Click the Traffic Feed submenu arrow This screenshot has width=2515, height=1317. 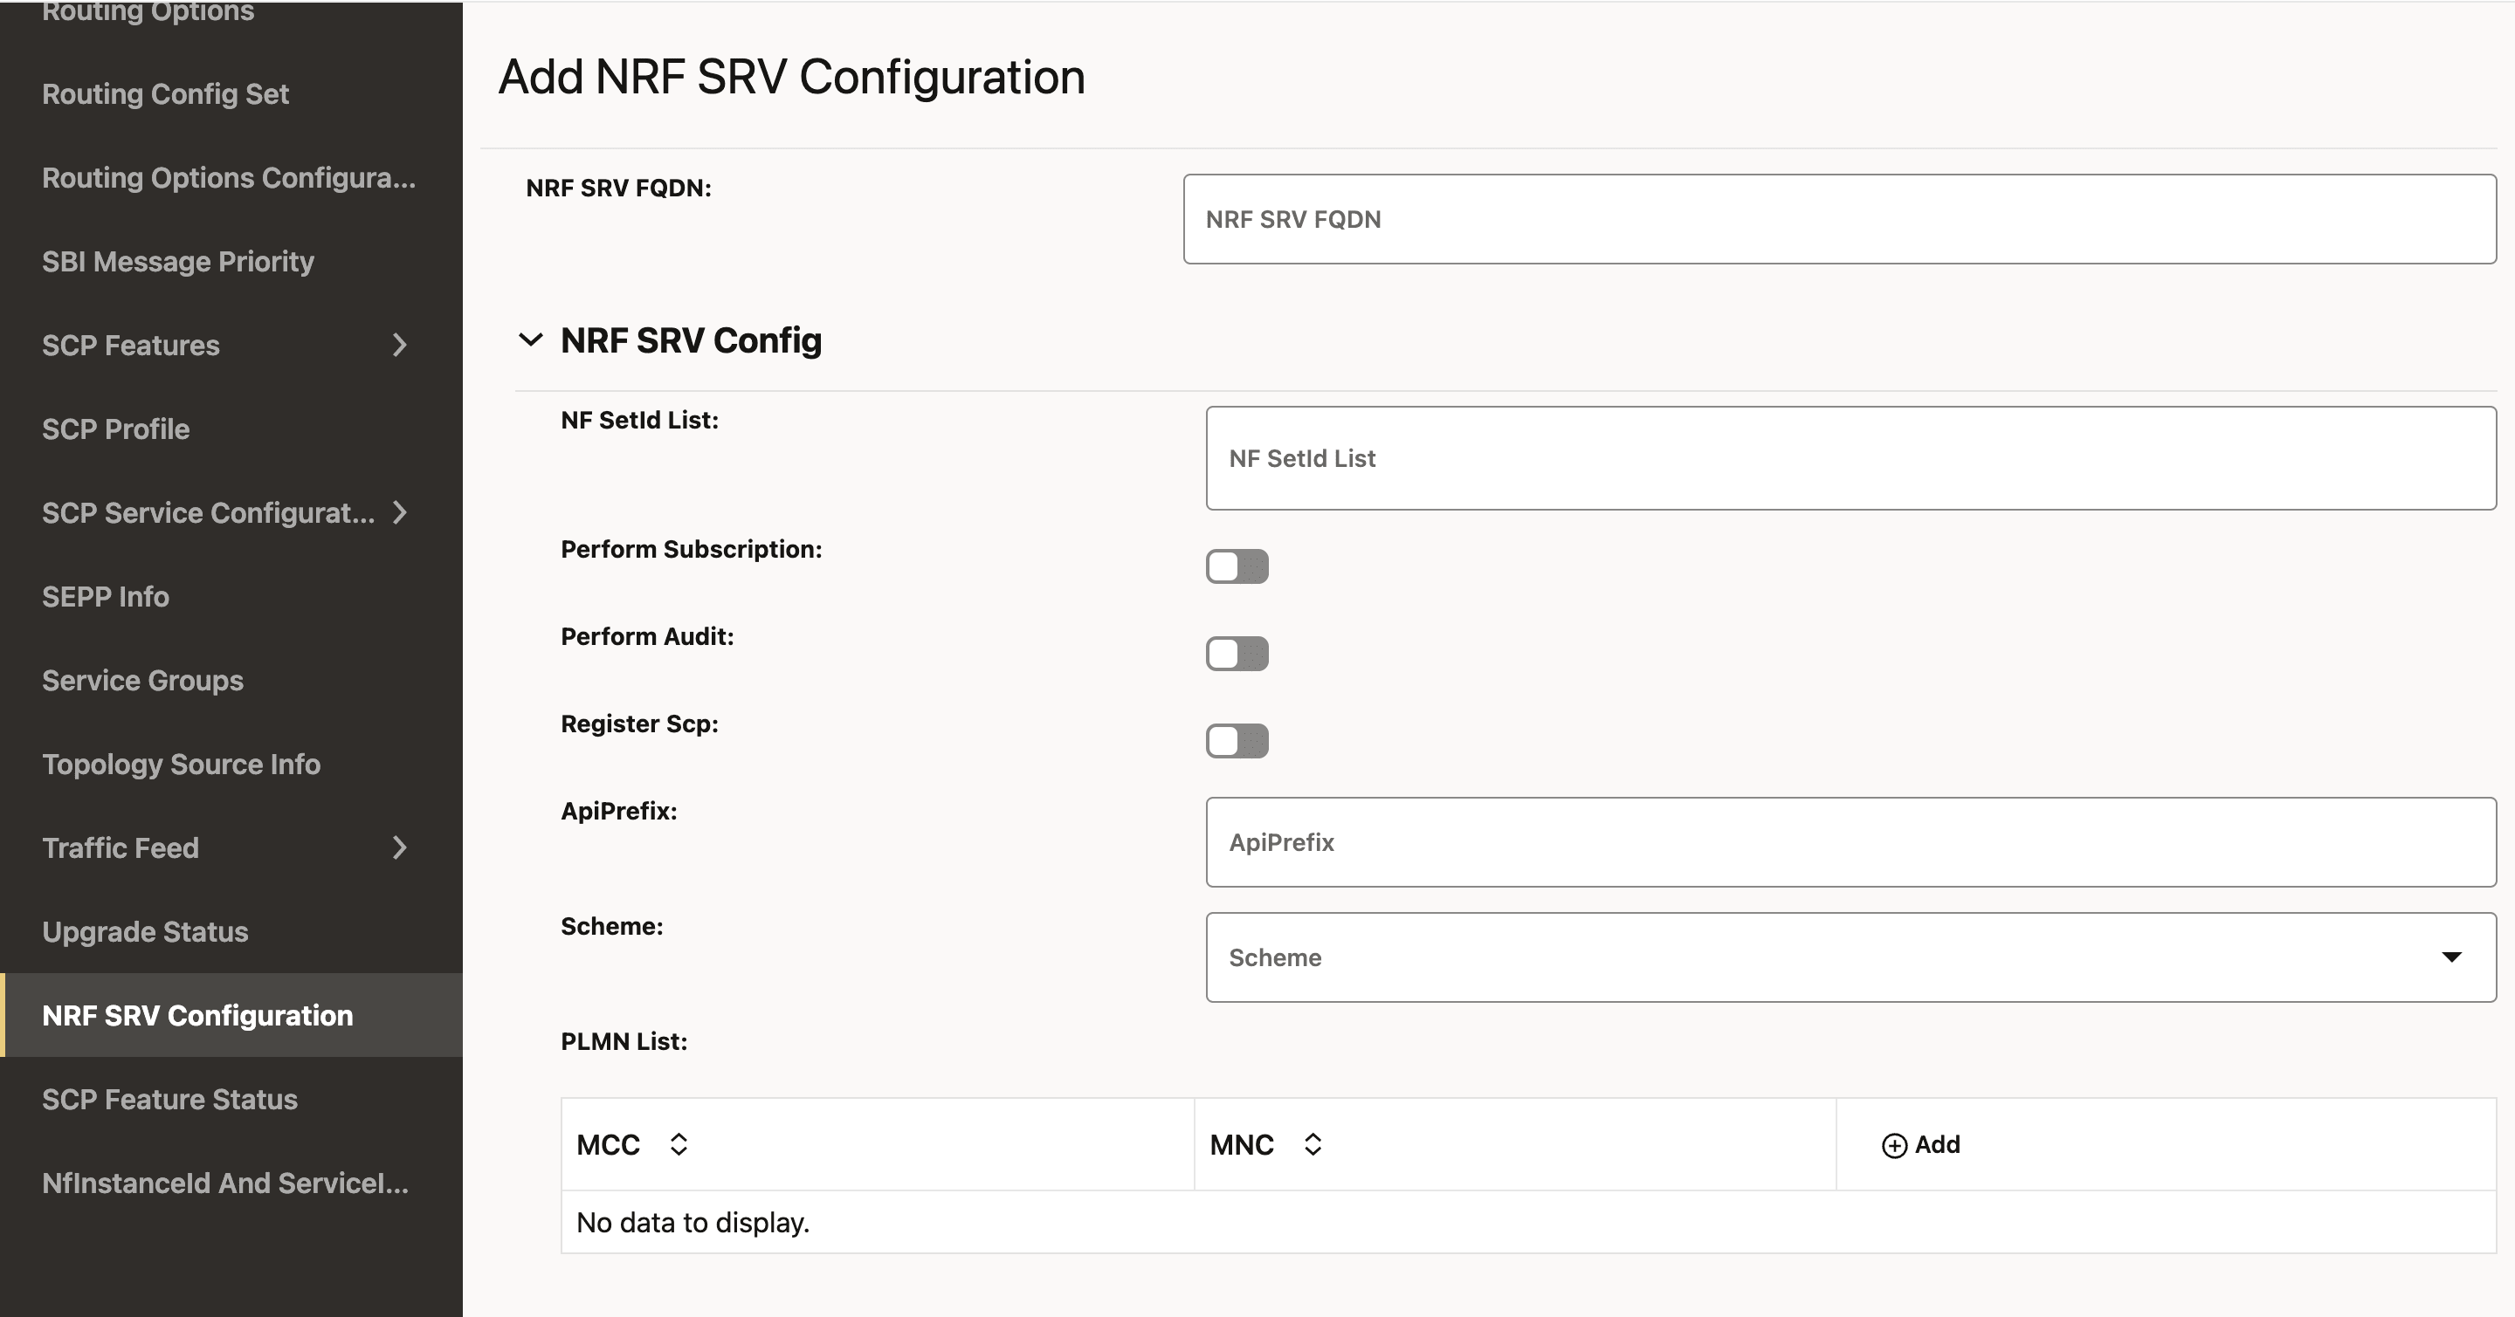[x=402, y=848]
